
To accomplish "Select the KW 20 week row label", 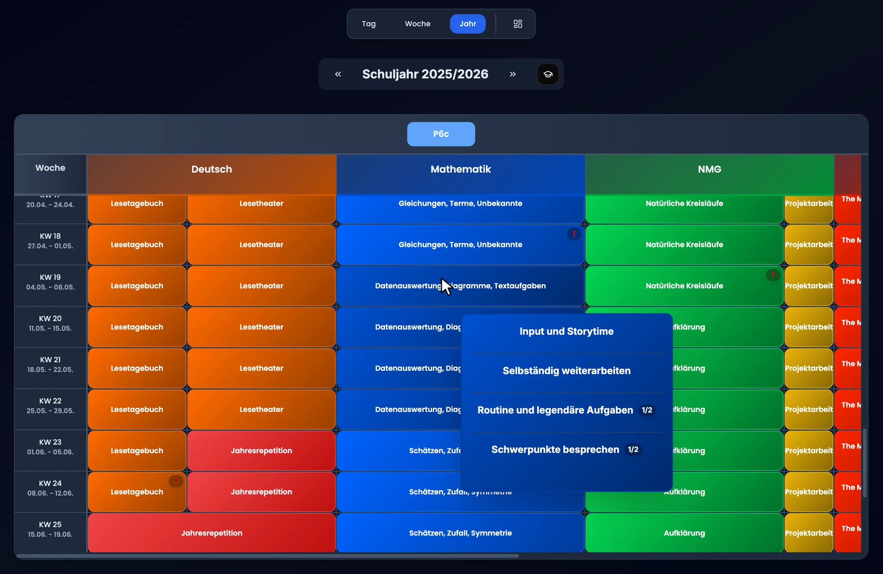I will tap(50, 324).
